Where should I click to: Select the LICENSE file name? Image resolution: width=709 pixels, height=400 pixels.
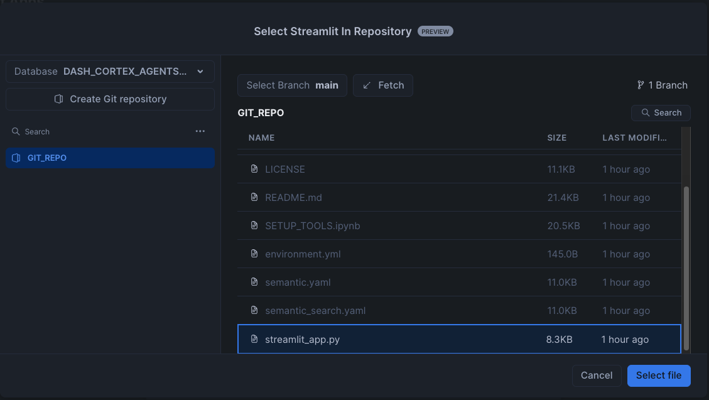tap(285, 169)
